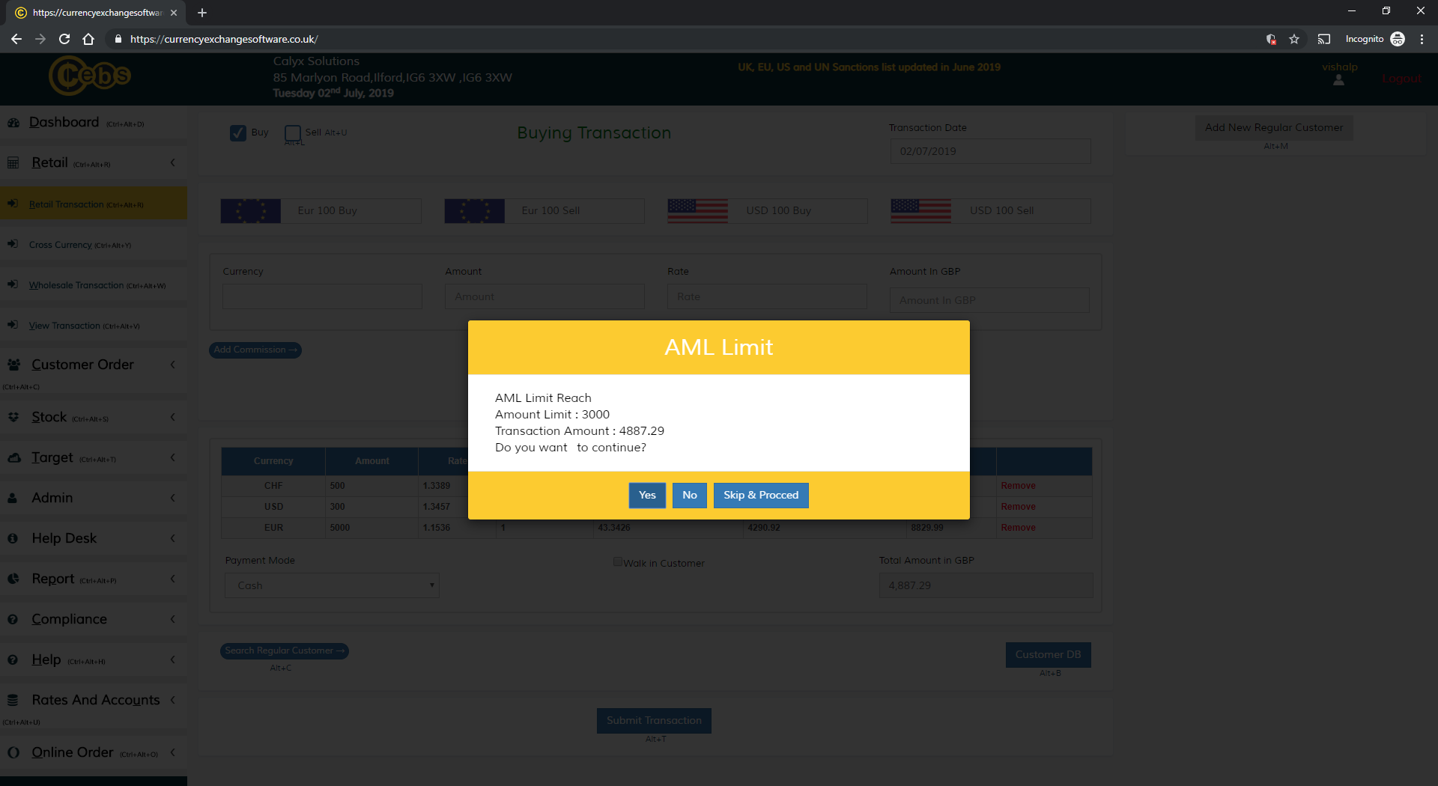
Task: Open Wholesale Transaction menu item
Action: (76, 285)
